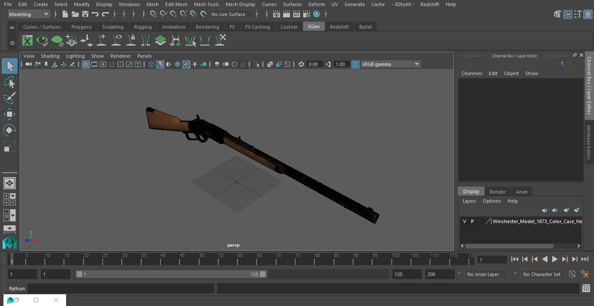The width and height of the screenshot is (594, 306).
Task: Click move layer up icon in Layer Editor
Action: [544, 210]
